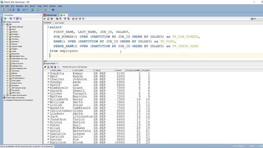This screenshot has height=148, width=263.
Task: Open the Help menu
Action: [x=60, y=6]
